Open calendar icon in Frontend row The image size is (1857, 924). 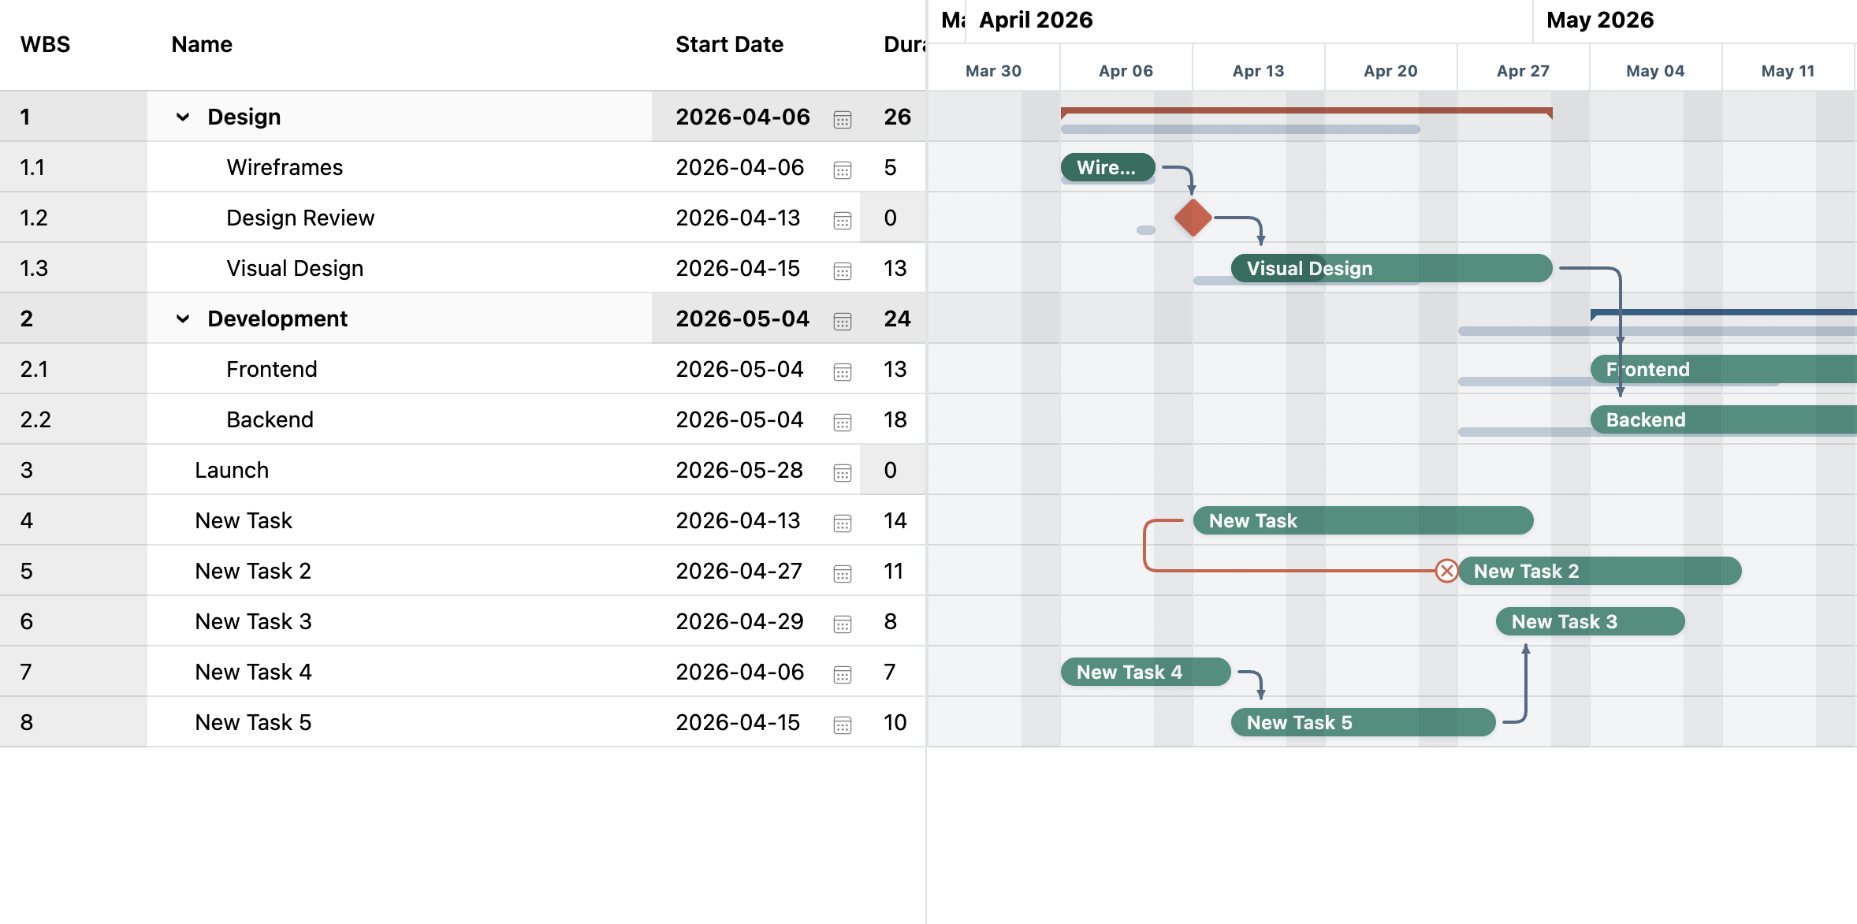point(843,371)
